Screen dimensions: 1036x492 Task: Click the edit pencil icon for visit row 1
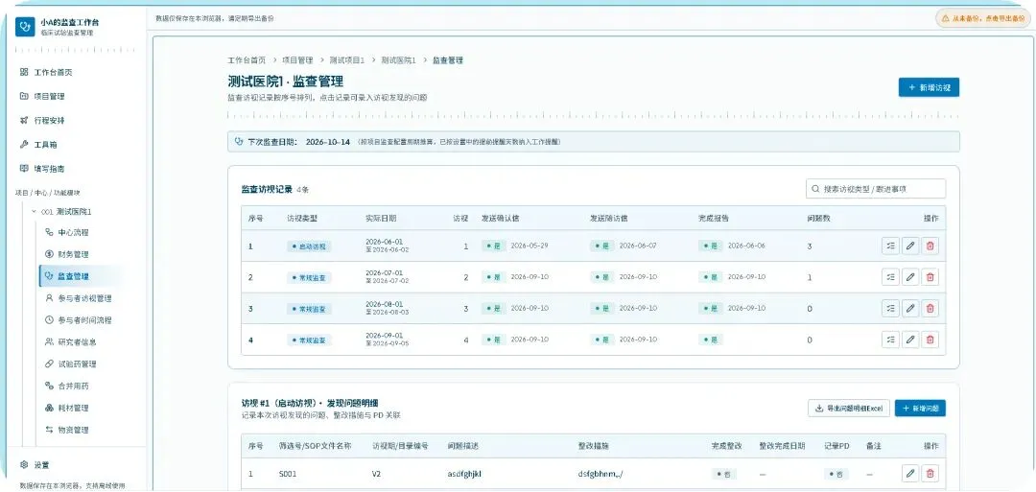click(x=910, y=246)
